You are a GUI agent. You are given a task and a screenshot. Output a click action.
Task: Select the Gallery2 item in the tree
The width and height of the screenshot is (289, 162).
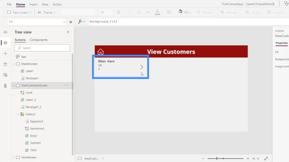point(30,114)
